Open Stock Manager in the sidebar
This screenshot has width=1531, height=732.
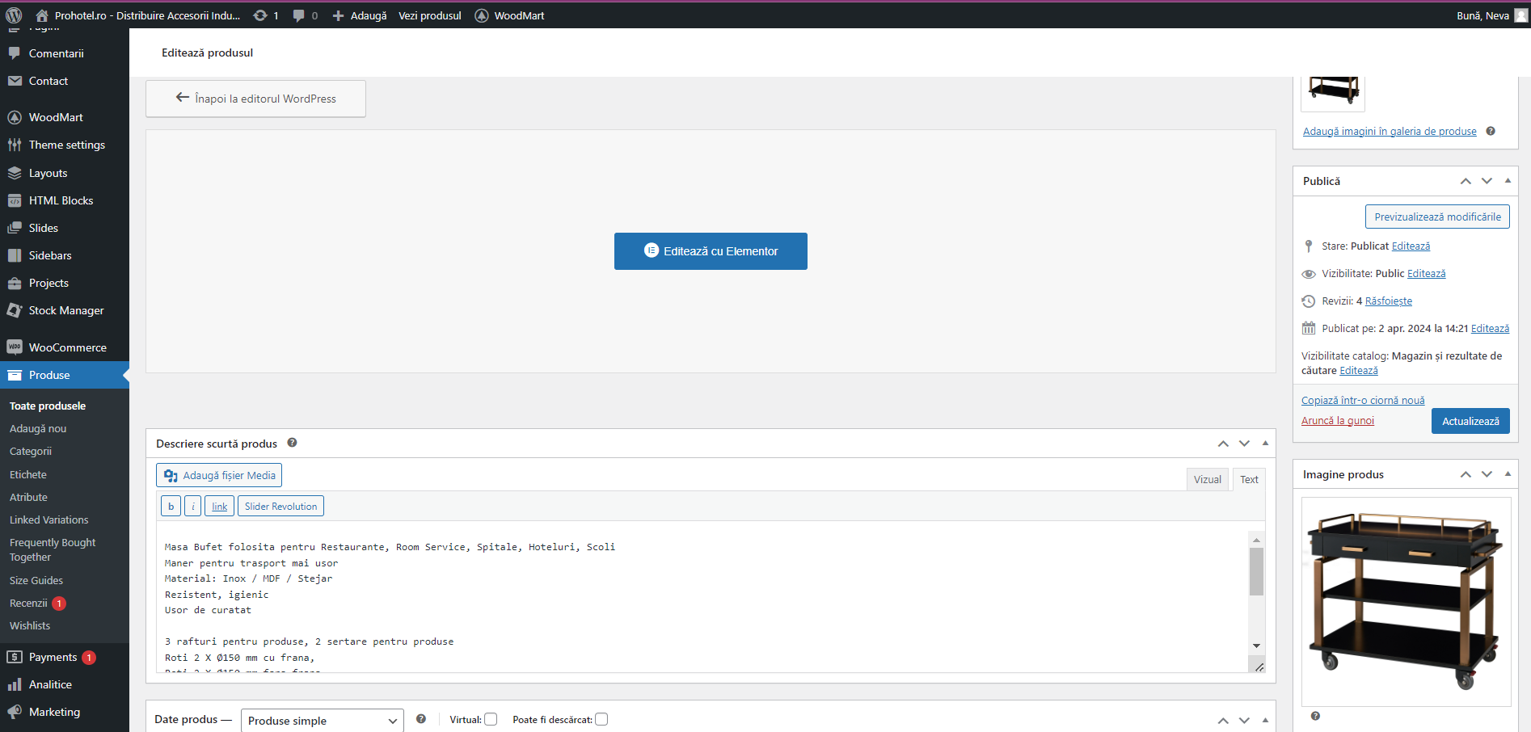tap(66, 310)
